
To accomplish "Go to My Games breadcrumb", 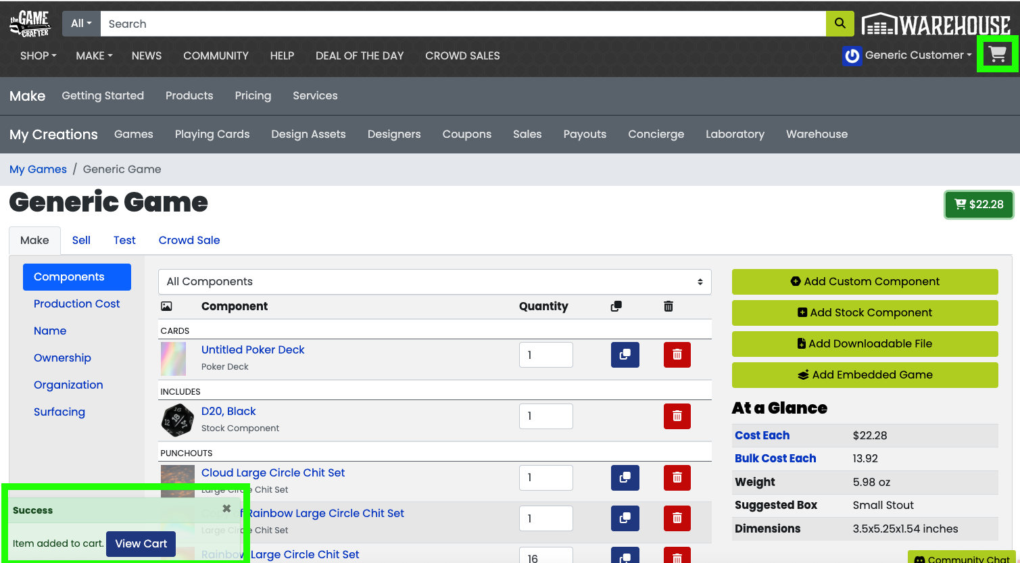I will [x=38, y=170].
